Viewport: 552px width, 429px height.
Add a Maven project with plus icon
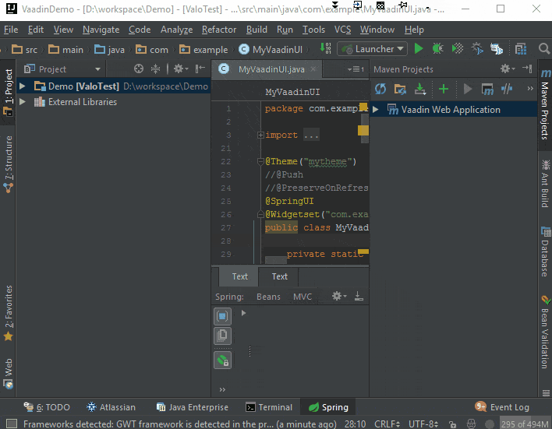click(444, 89)
